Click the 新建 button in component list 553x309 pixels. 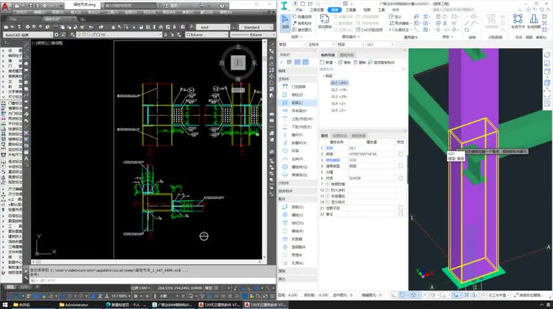[327, 63]
